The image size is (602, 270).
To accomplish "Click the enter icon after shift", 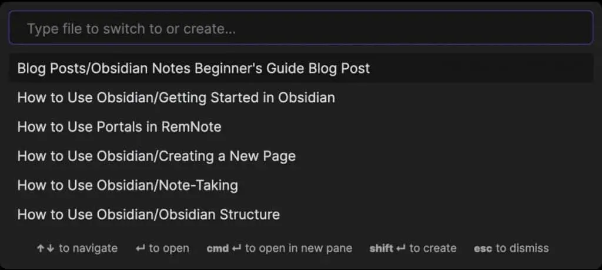I will pyautogui.click(x=401, y=248).
